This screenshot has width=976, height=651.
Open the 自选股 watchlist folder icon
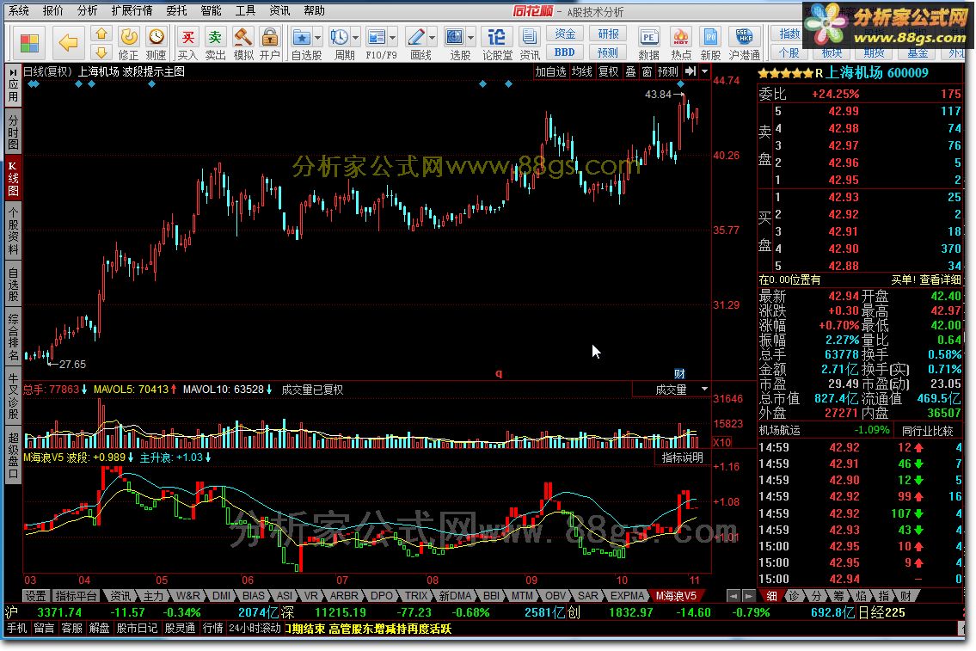coord(302,37)
